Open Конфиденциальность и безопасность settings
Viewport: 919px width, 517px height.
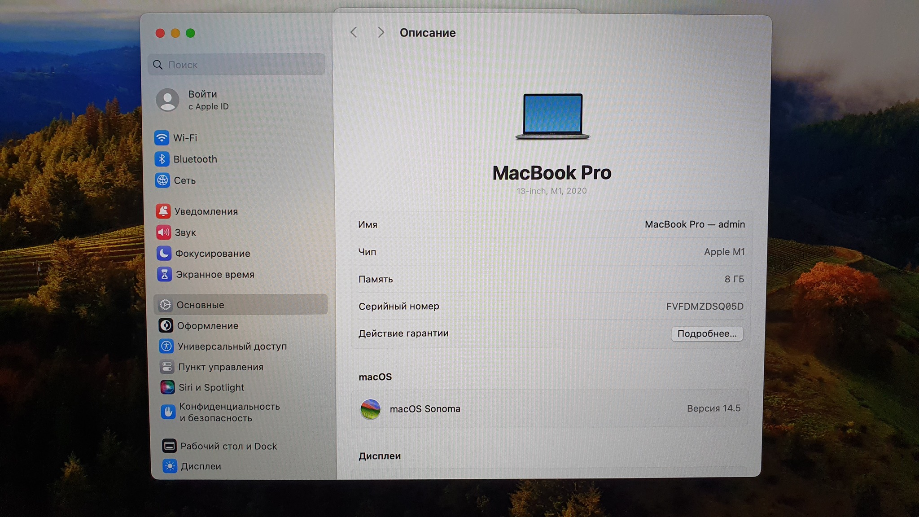click(x=229, y=412)
